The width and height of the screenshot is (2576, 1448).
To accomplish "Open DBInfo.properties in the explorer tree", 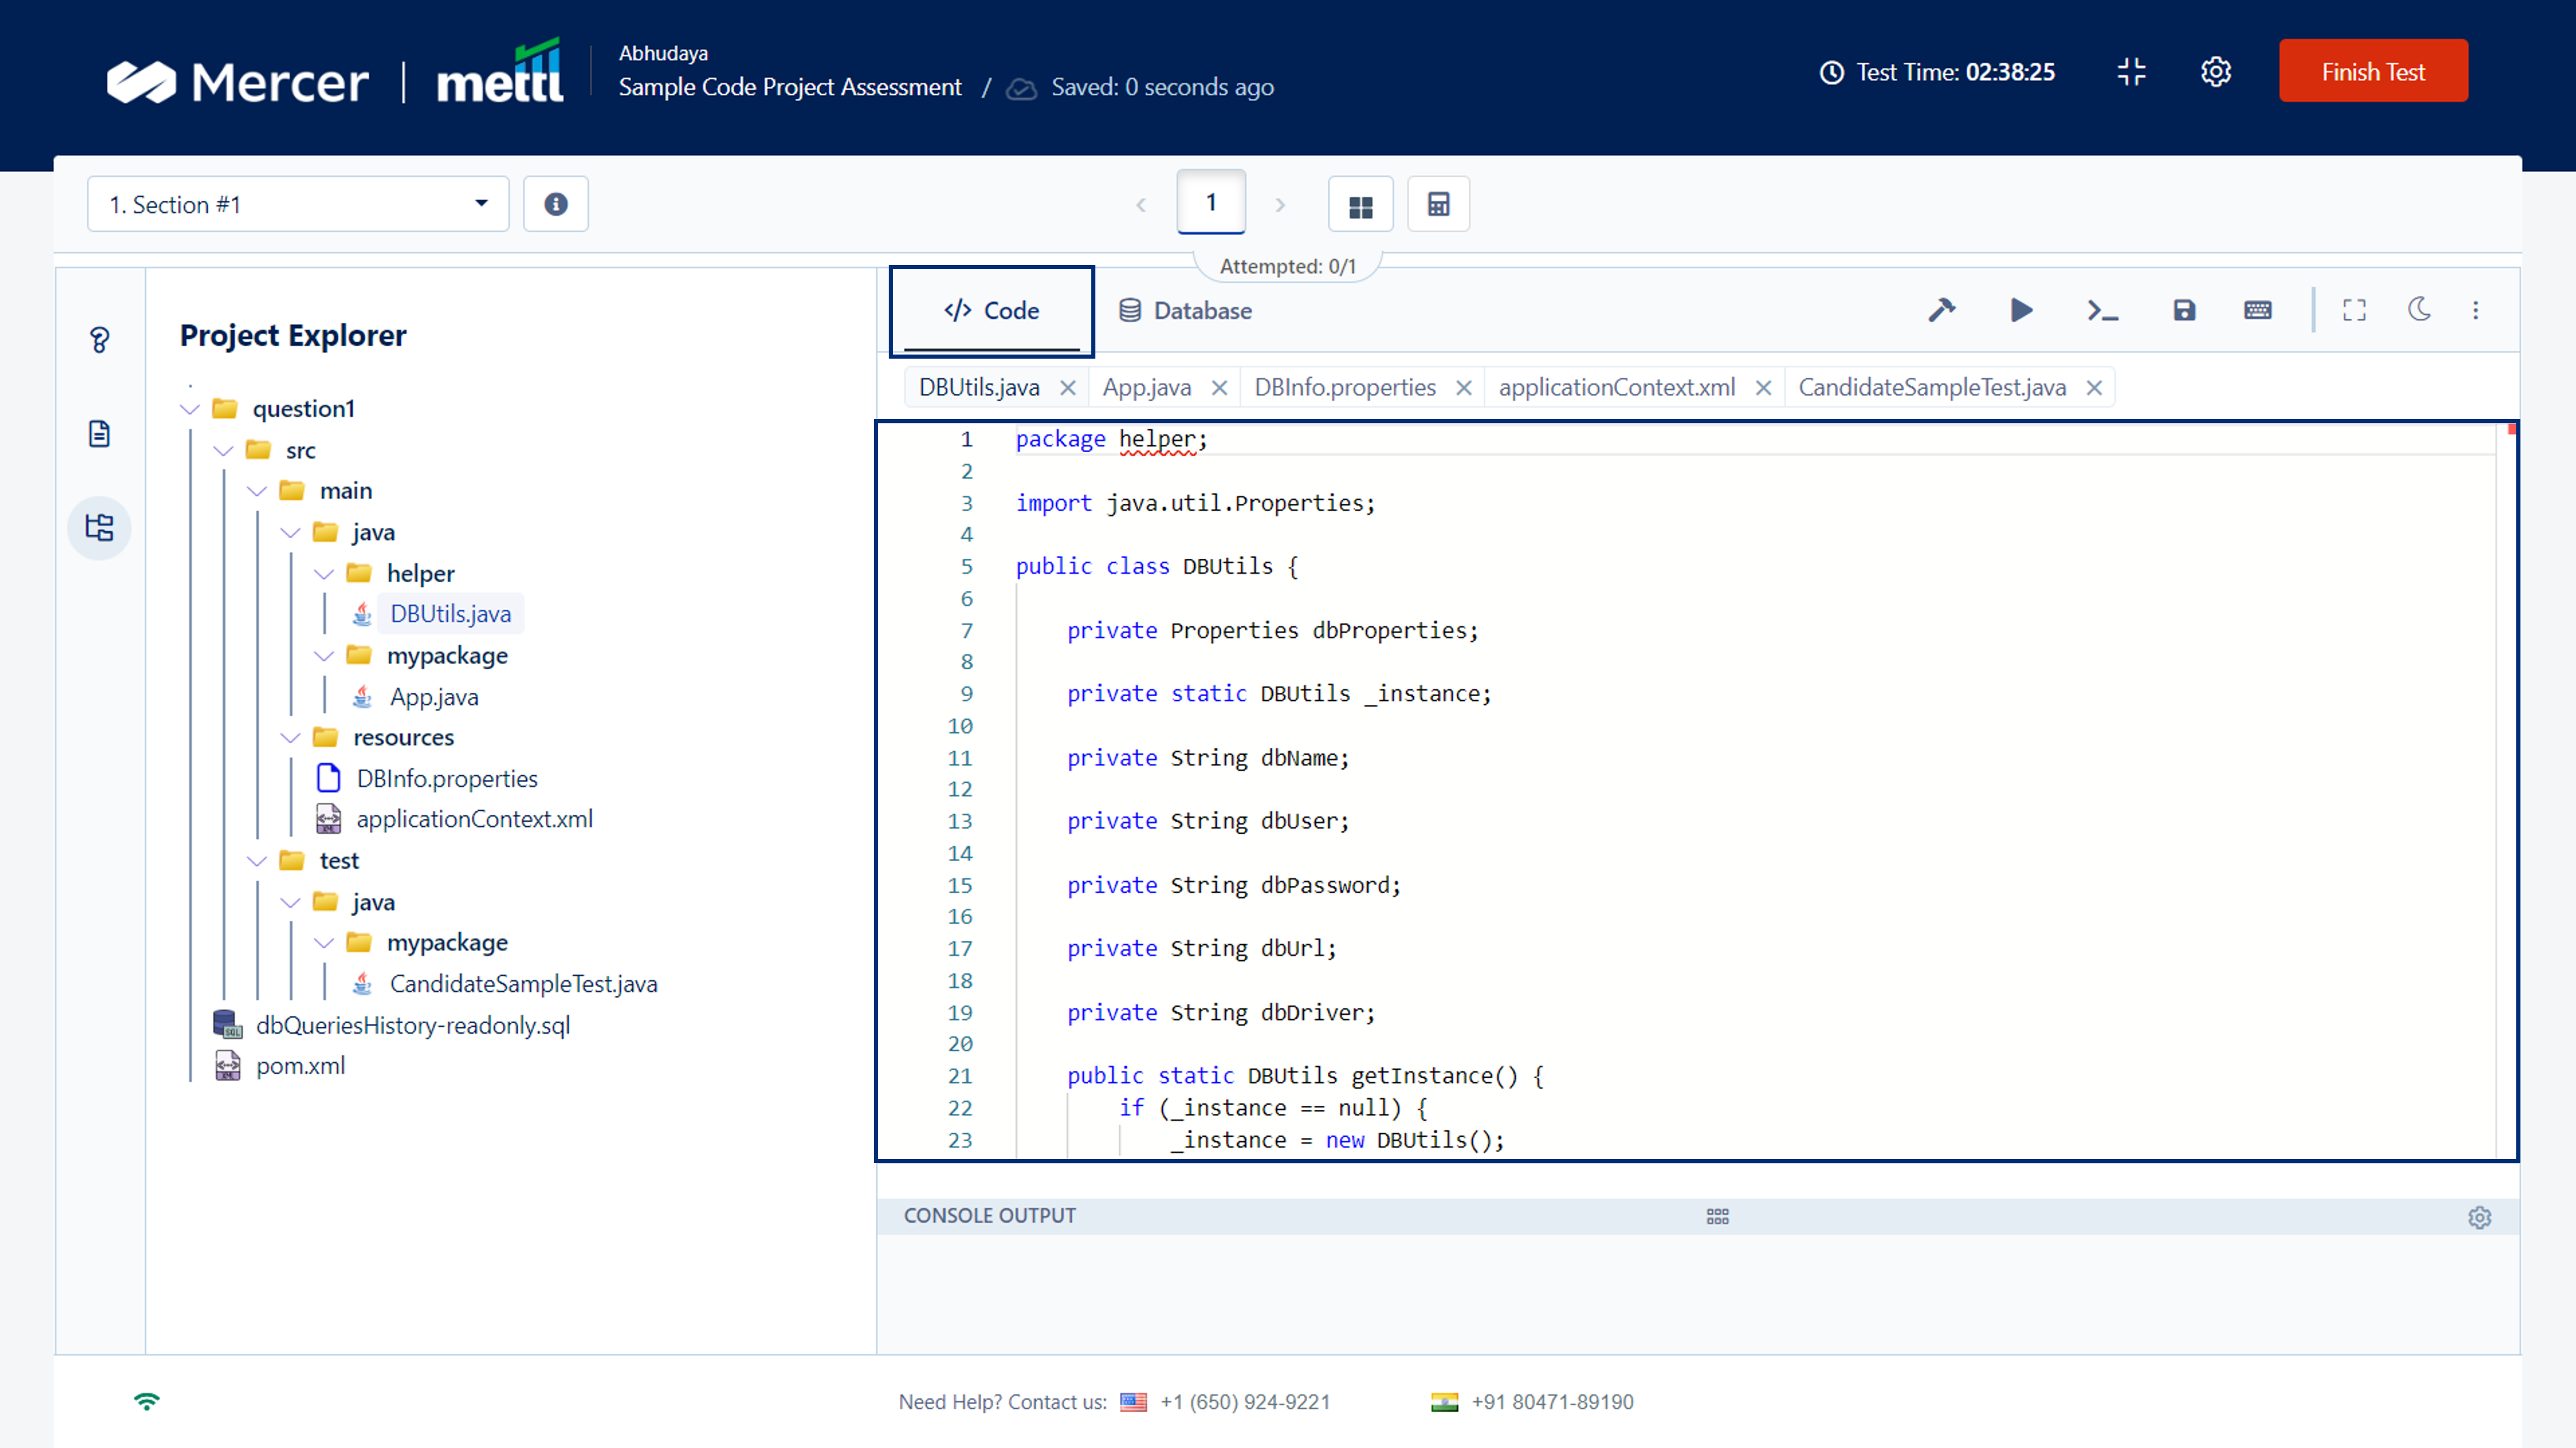I will (x=446, y=779).
